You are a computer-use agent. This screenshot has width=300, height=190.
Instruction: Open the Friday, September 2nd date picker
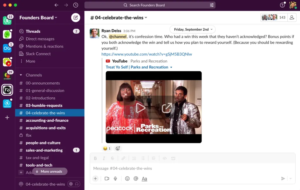[x=192, y=29]
